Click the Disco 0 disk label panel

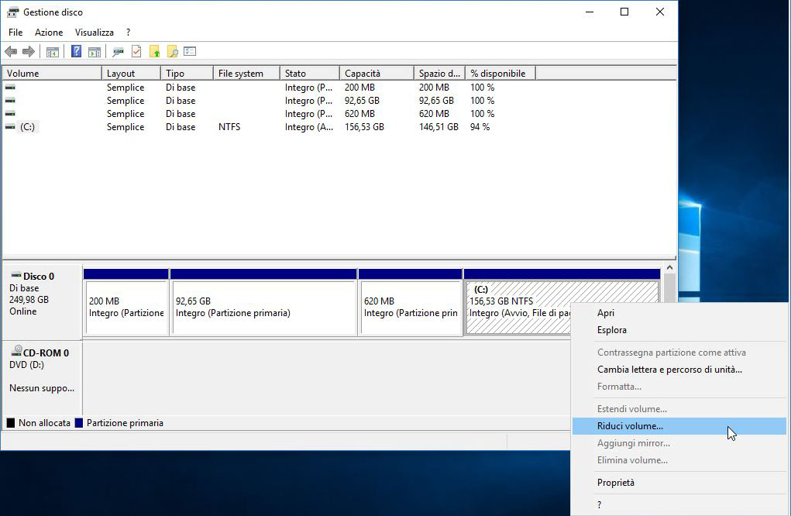pos(42,302)
